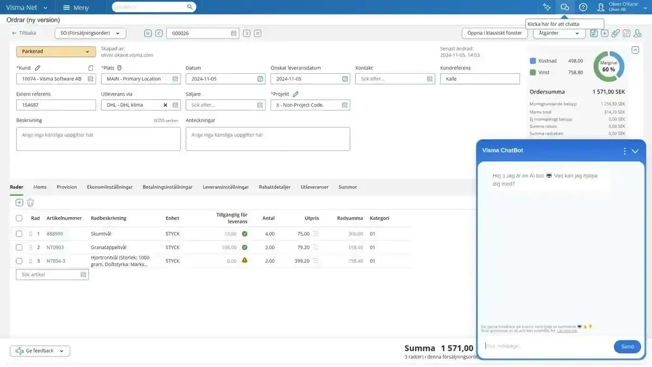Click green availability check for Skumtvål
Viewport: 652px width, 367px height.
tap(244, 234)
